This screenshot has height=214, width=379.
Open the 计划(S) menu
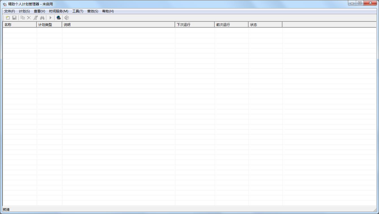point(24,11)
